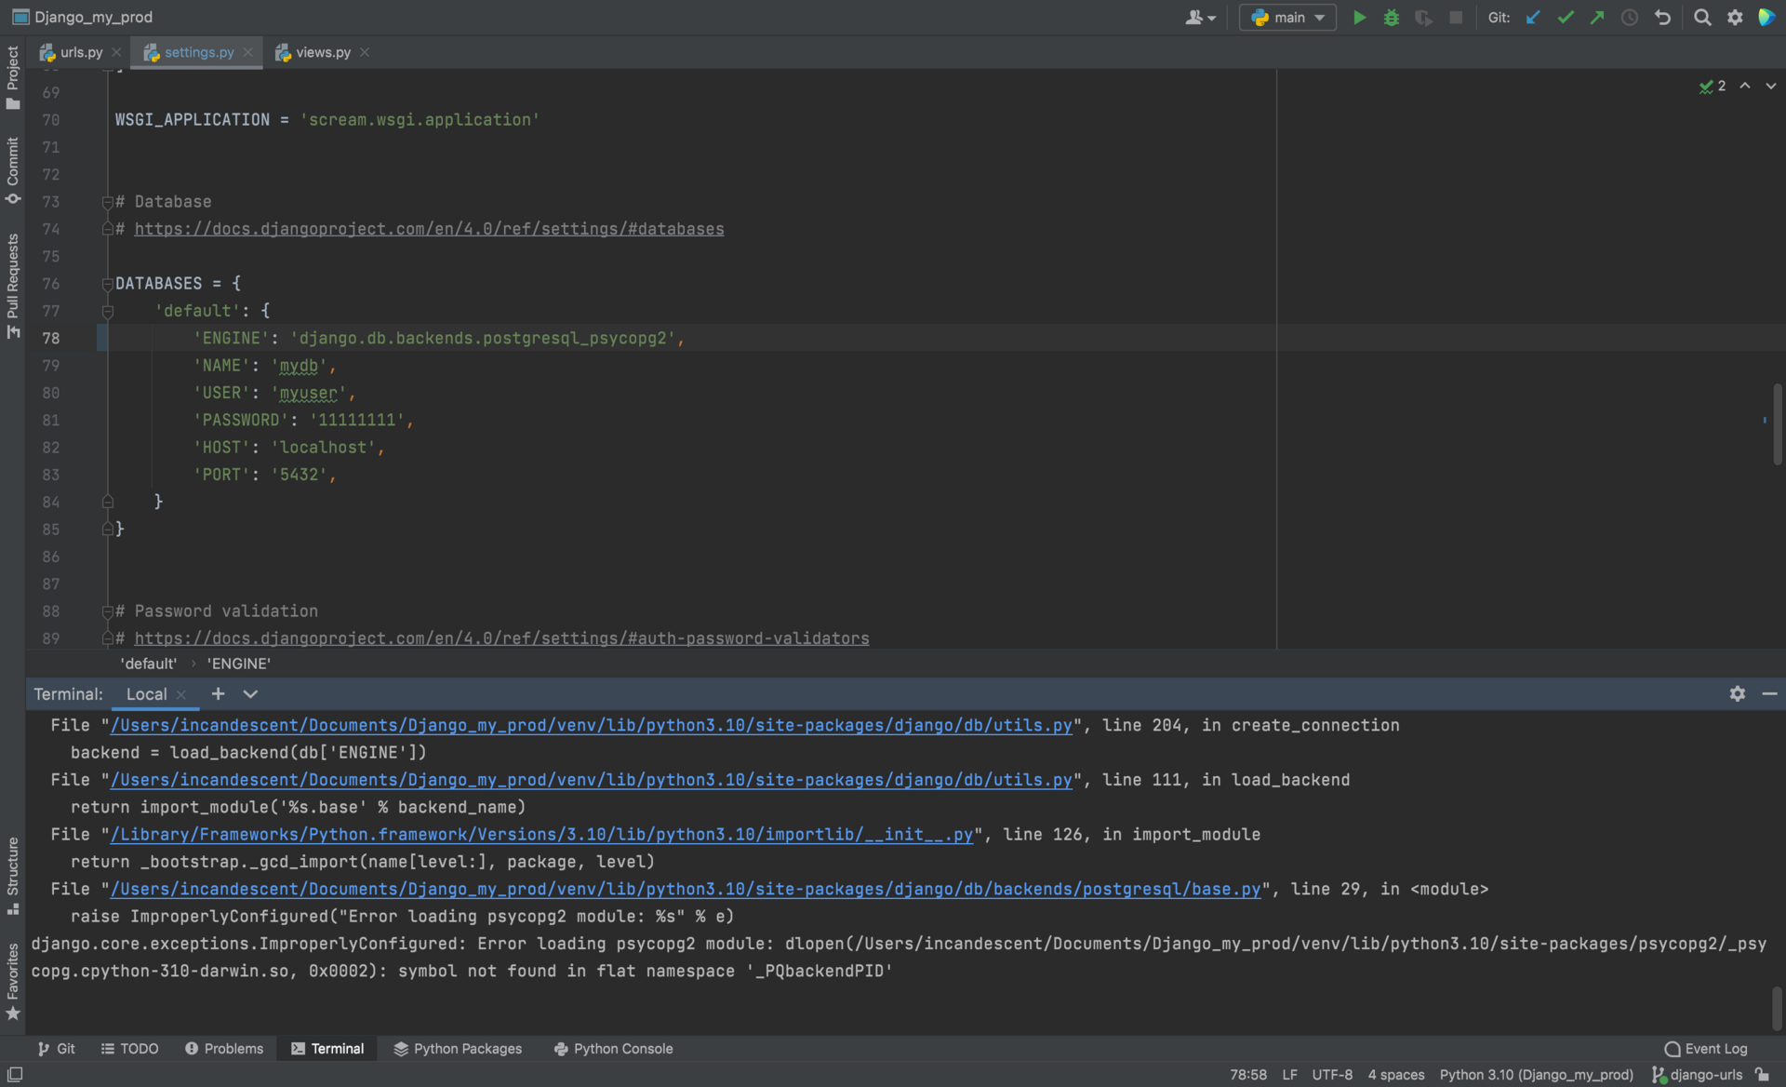Change UTF-8 file encoding

click(1332, 1075)
